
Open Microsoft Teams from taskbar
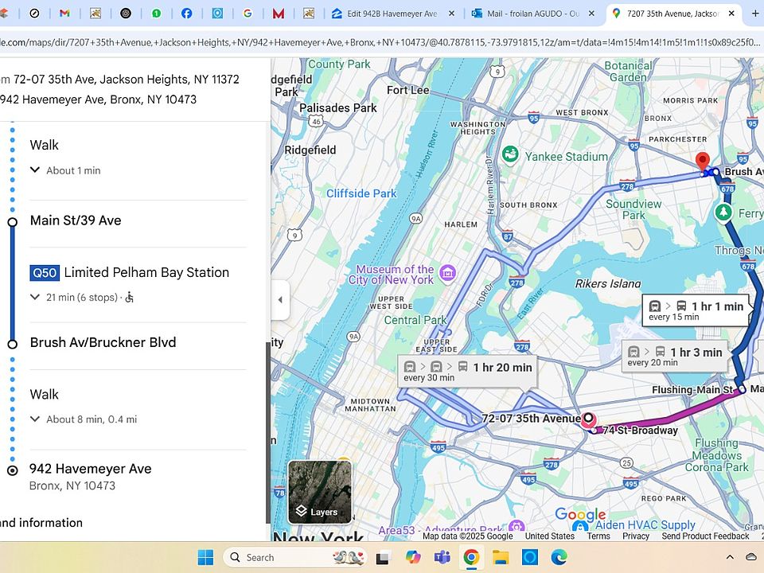(442, 557)
